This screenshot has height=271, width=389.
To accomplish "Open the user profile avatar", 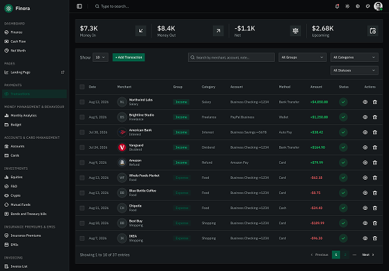I will [378, 6].
